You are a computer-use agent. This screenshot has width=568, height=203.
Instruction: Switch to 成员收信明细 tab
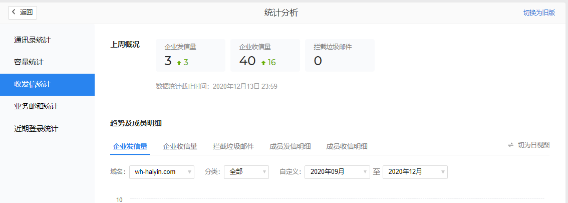pos(347,146)
